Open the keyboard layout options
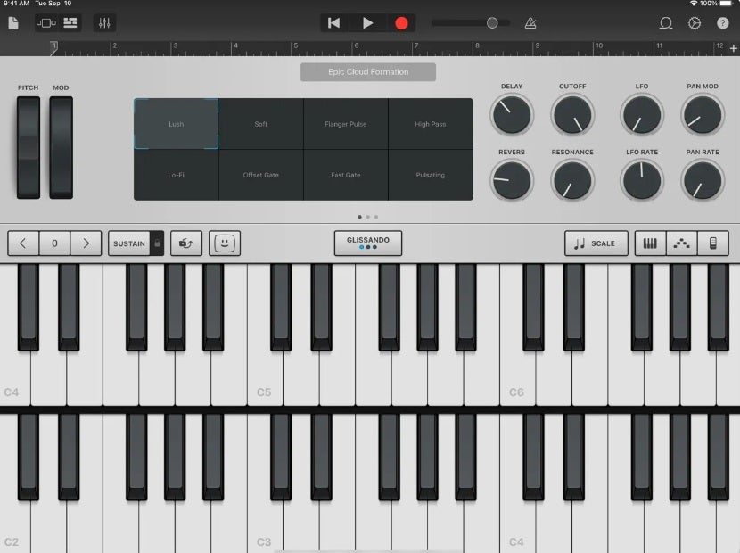Image resolution: width=740 pixels, height=553 pixels. 650,243
